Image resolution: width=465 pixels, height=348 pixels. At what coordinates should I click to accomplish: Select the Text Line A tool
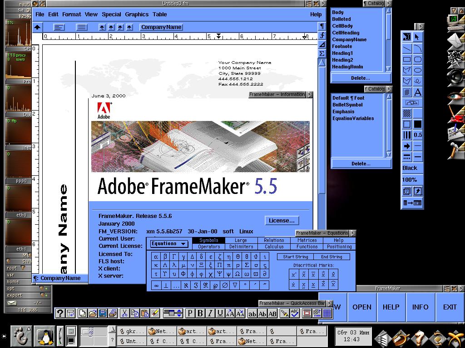point(418,92)
